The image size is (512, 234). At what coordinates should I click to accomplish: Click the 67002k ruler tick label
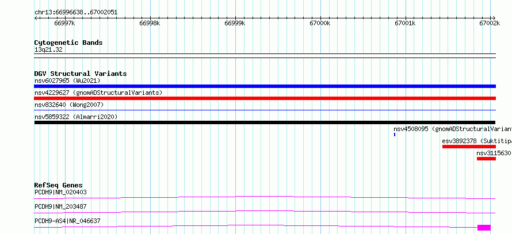(x=490, y=24)
